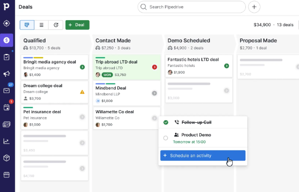Click the search magnifier icon
The height and width of the screenshot is (192, 299).
tap(143, 7)
